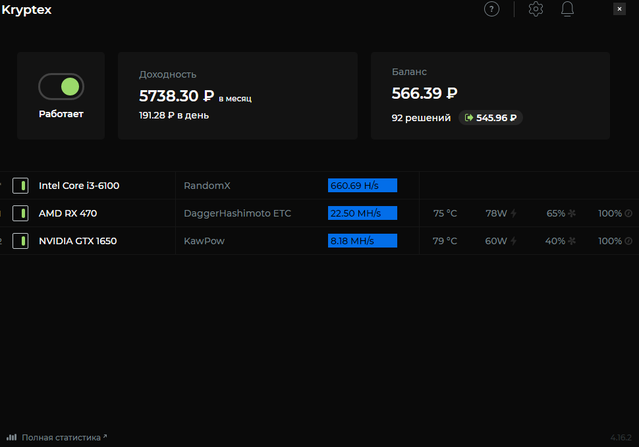The width and height of the screenshot is (639, 447).
Task: Select the RandomX algorithm text
Action: pyautogui.click(x=207, y=186)
